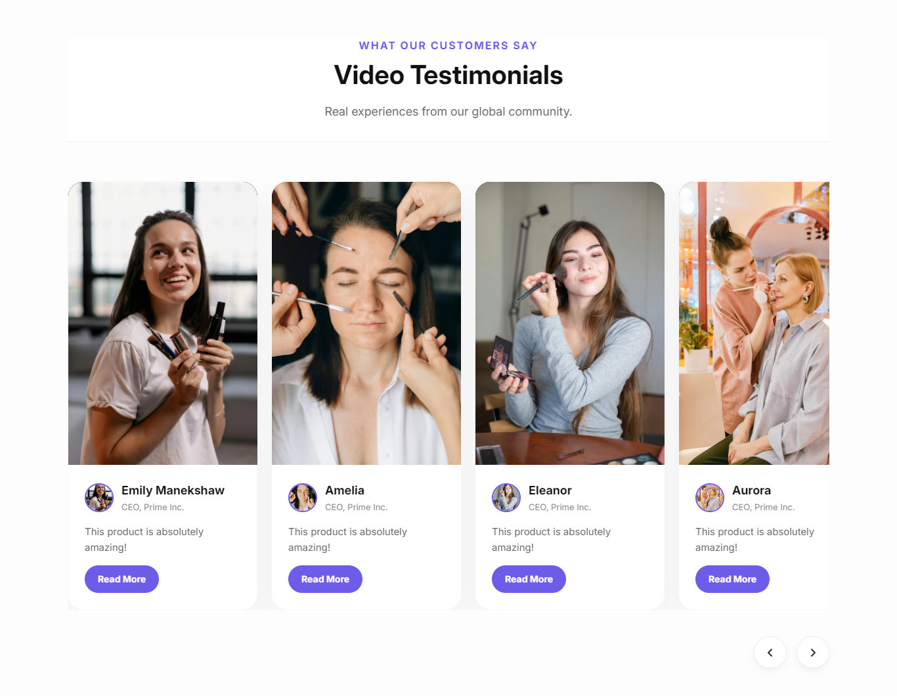Click Aurora's avatar icon

point(710,498)
